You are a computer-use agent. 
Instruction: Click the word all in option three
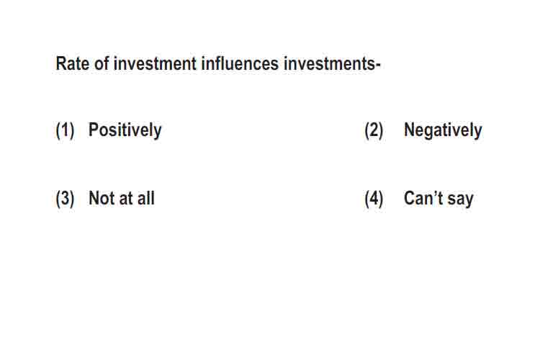(146, 198)
